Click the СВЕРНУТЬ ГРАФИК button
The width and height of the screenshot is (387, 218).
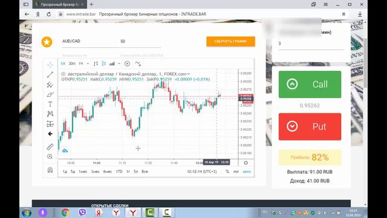point(230,41)
